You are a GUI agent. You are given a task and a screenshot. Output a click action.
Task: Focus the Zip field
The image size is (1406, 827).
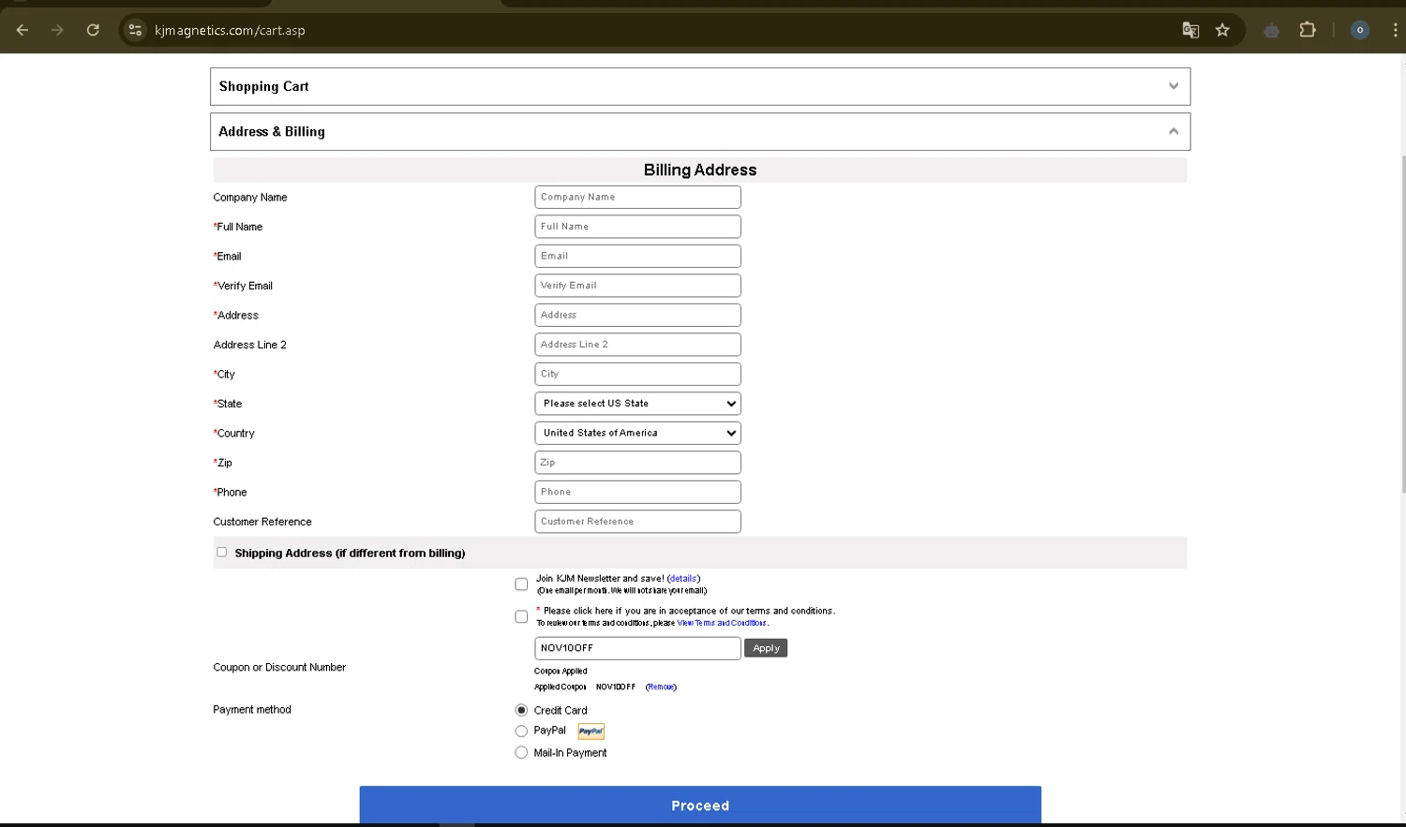point(637,463)
